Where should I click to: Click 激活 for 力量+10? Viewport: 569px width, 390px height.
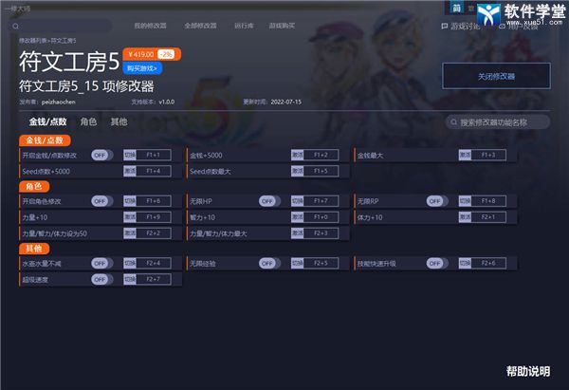[130, 217]
